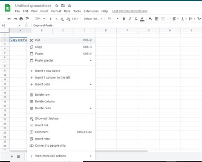The height and width of the screenshot is (162, 202).
Task: Open the Borders icon in toolbar
Action: [156, 19]
